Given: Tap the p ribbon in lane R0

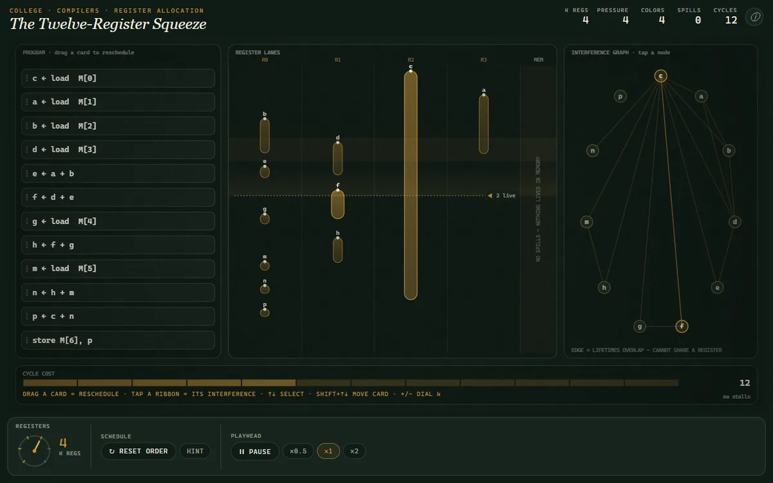Looking at the screenshot, I should tap(265, 312).
